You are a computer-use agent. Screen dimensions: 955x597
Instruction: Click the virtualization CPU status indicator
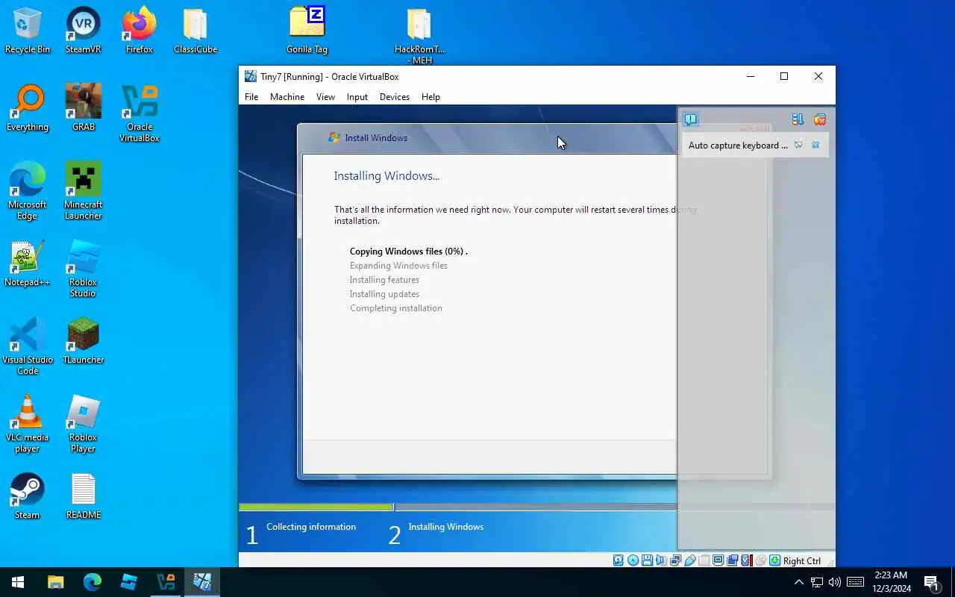746,560
